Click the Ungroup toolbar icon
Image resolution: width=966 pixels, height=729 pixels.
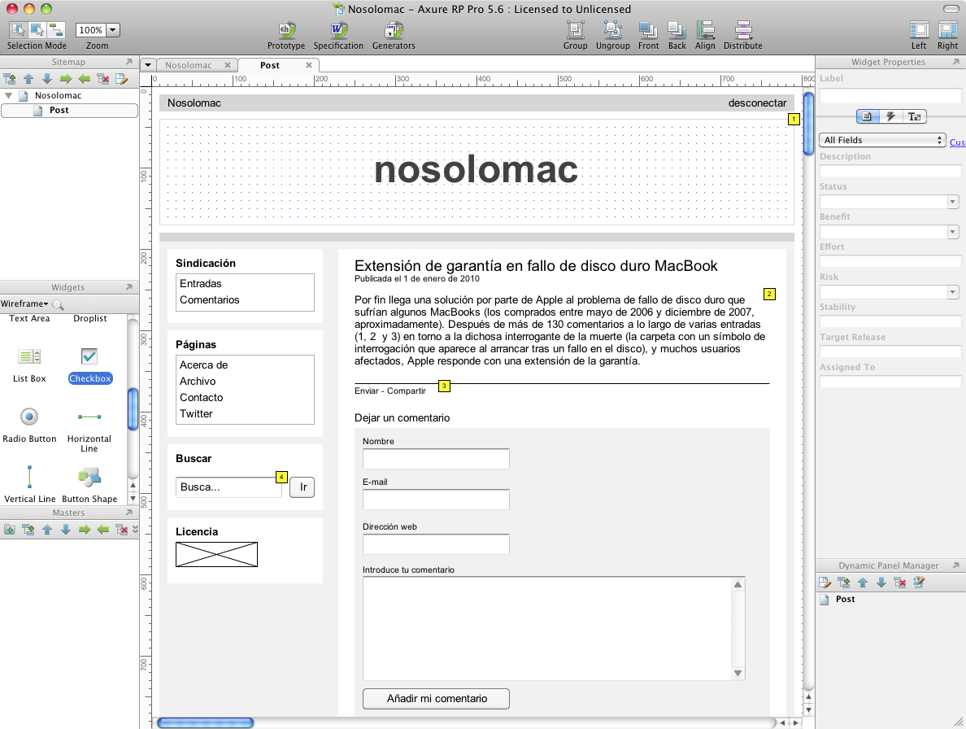pos(613,30)
